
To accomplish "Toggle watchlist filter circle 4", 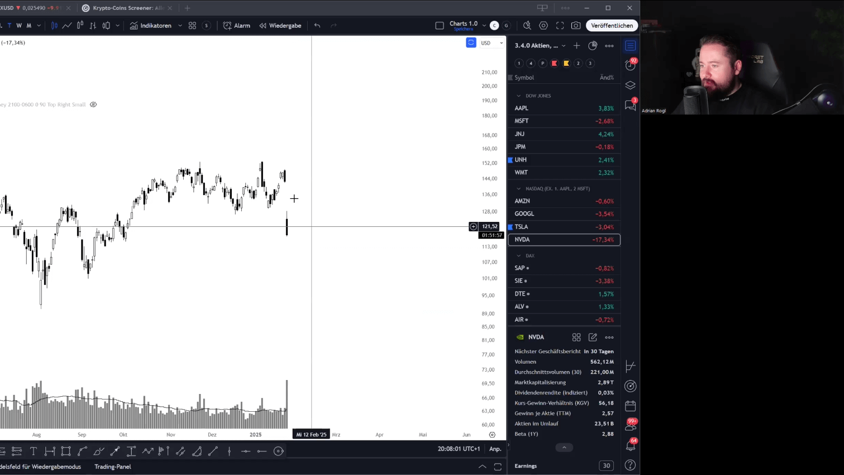I will (x=531, y=63).
